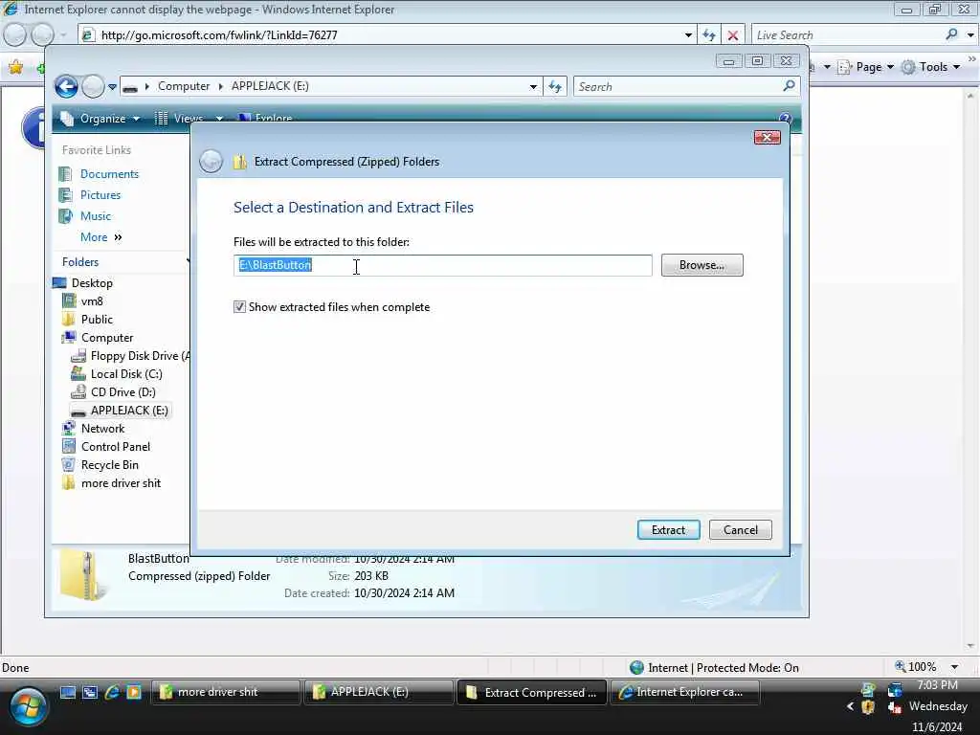This screenshot has height=735, width=980.
Task: Open IE address bar dropdown arrow
Action: tap(688, 35)
